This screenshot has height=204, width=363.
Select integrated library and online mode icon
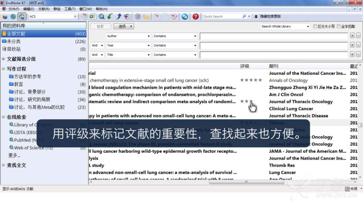[x=22, y=16]
